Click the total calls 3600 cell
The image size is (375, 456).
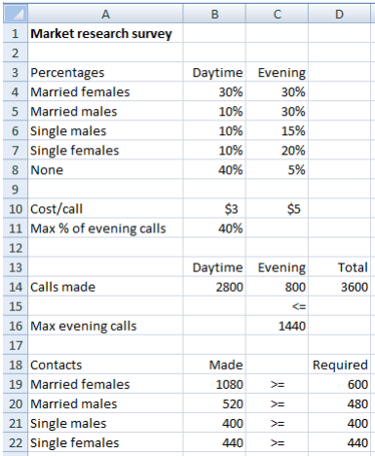pyautogui.click(x=339, y=287)
